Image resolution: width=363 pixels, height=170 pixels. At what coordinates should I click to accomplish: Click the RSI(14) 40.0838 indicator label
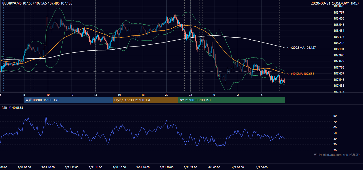click(12, 108)
